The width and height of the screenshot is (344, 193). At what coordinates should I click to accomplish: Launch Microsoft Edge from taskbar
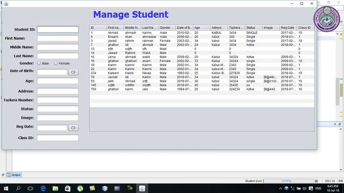[43, 188]
